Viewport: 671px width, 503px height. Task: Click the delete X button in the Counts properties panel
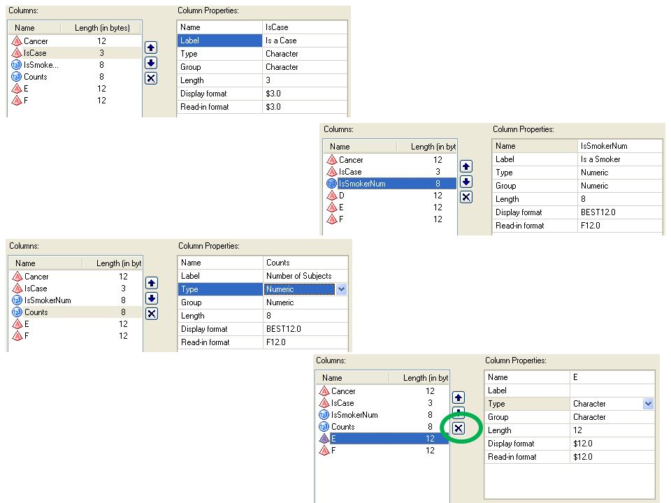point(152,314)
